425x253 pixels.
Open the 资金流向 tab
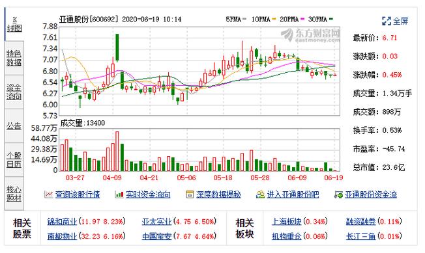(14, 92)
